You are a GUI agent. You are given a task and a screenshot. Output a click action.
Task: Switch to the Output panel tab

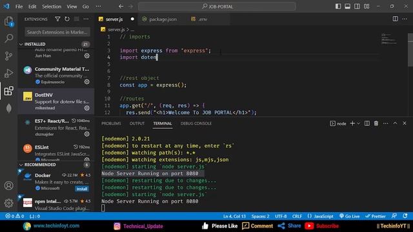pos(137,123)
